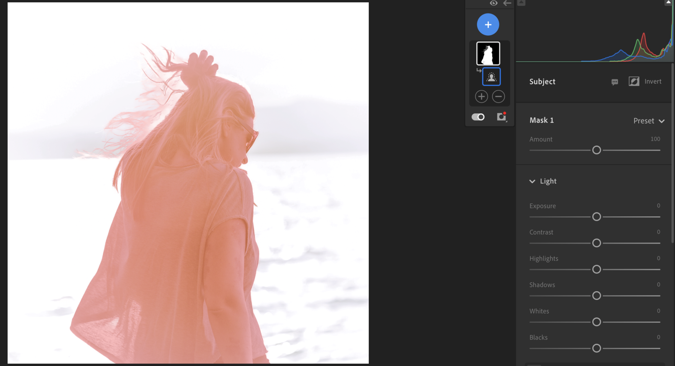Add to mask using the circled plus icon

(481, 96)
